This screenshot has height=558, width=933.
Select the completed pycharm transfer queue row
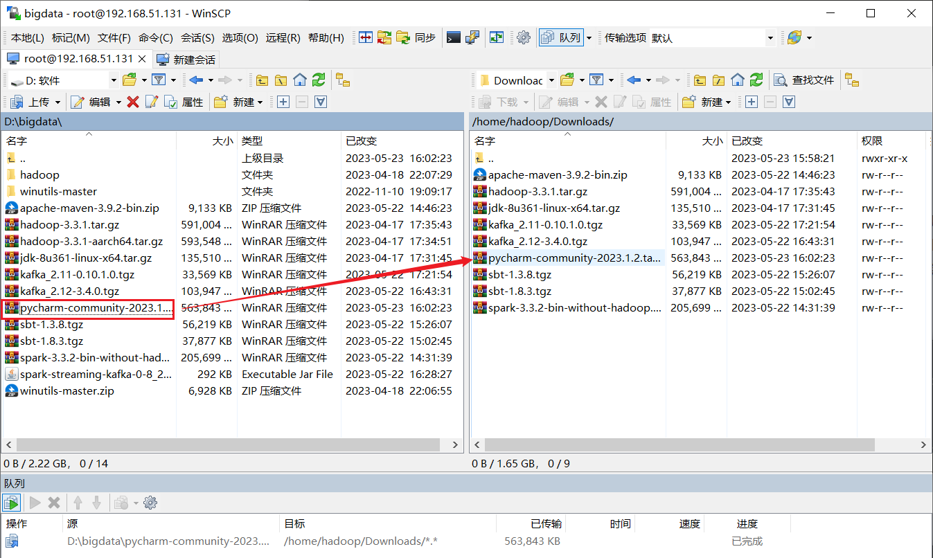[x=466, y=541]
